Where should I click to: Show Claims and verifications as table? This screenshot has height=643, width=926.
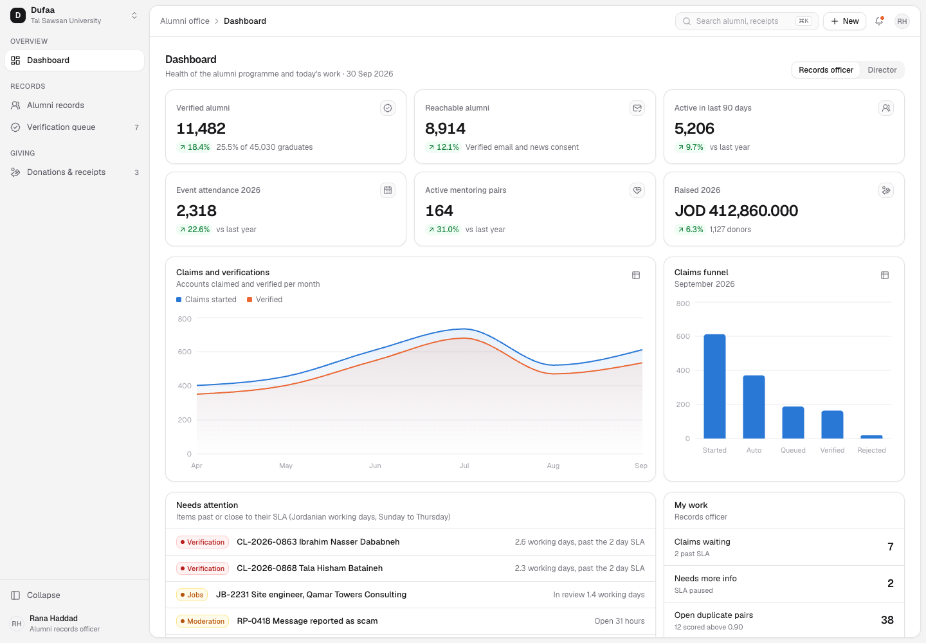click(x=636, y=275)
